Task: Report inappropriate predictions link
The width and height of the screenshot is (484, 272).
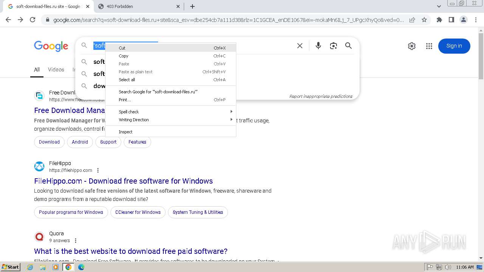Action: [321, 96]
